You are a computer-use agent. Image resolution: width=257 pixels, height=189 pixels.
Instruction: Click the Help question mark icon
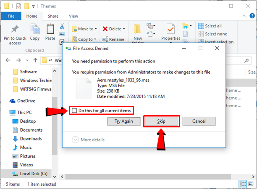252,16
